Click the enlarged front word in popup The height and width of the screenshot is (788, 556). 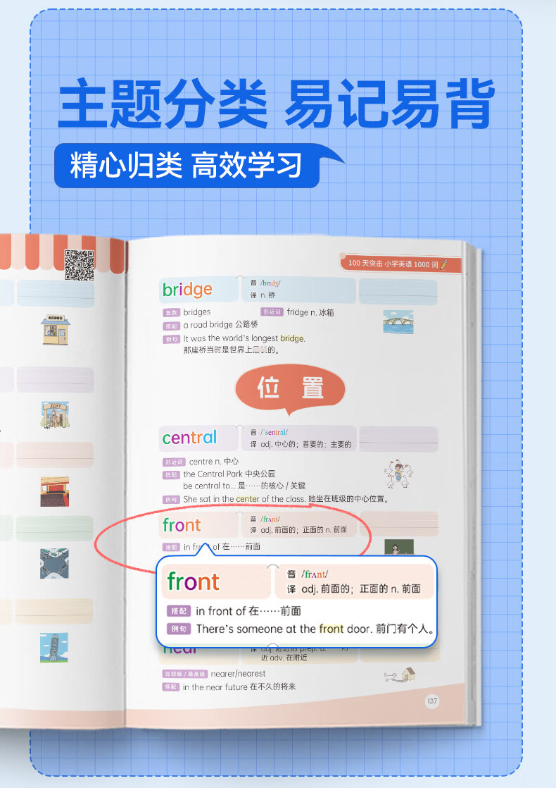tap(194, 581)
